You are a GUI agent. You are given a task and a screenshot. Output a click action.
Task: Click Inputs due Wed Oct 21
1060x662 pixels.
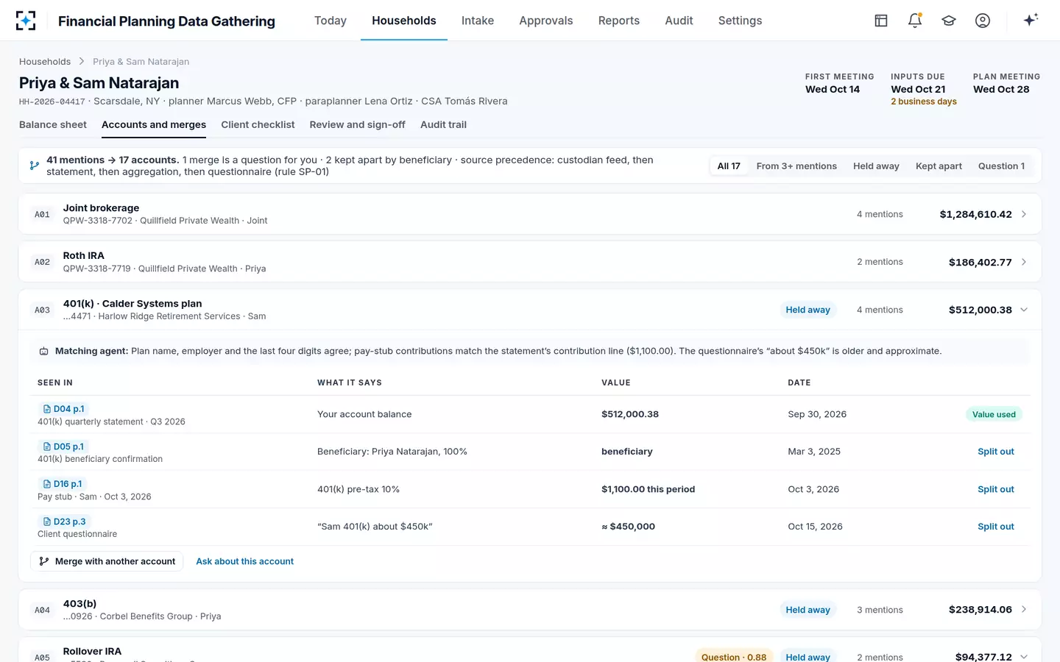pos(918,89)
